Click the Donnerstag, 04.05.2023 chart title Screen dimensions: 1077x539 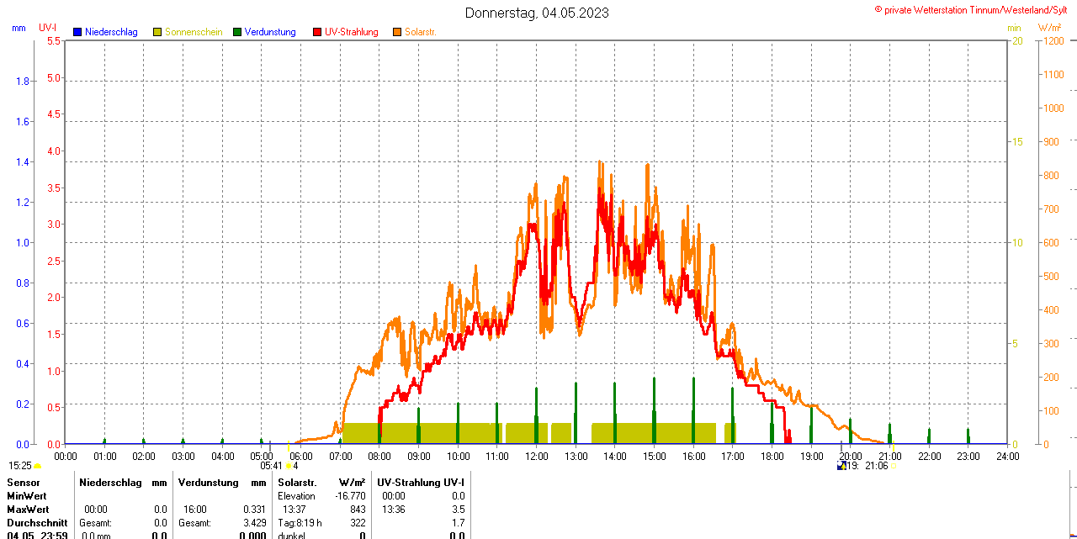coord(538,13)
